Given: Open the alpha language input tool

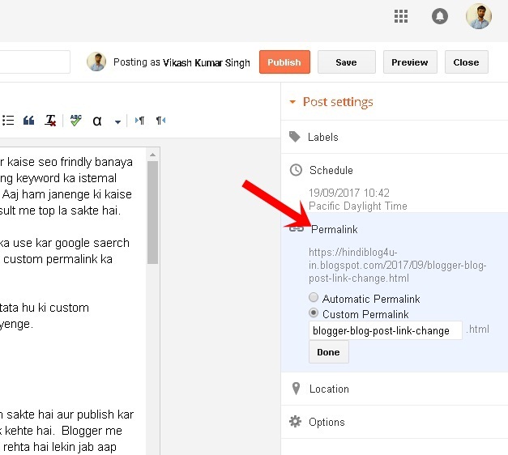Looking at the screenshot, I should 97,121.
